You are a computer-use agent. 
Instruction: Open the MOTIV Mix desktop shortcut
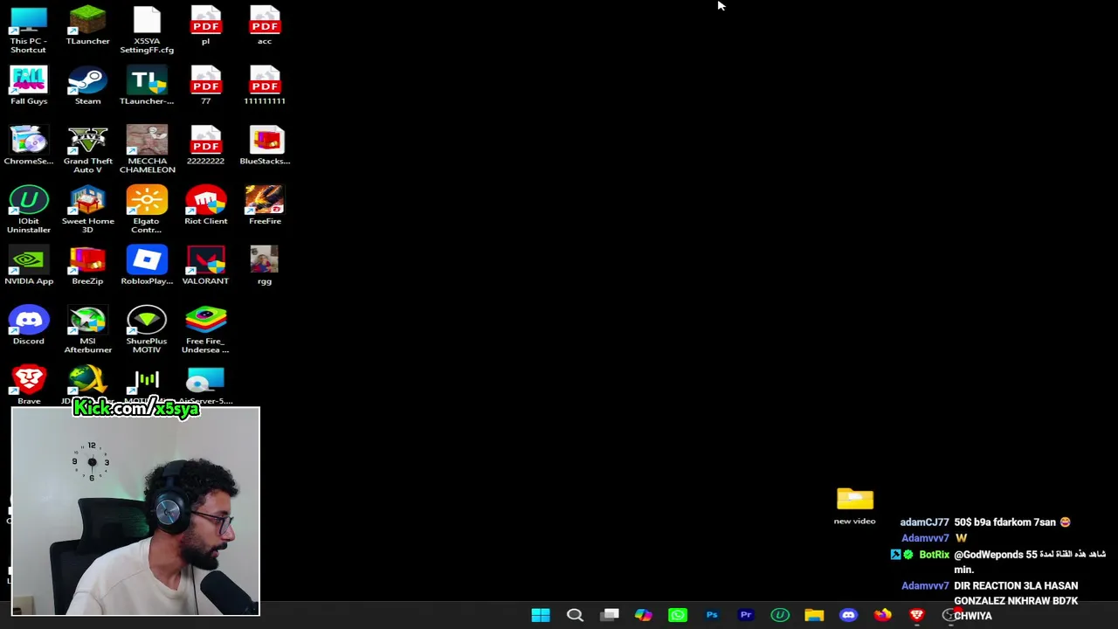tap(147, 382)
